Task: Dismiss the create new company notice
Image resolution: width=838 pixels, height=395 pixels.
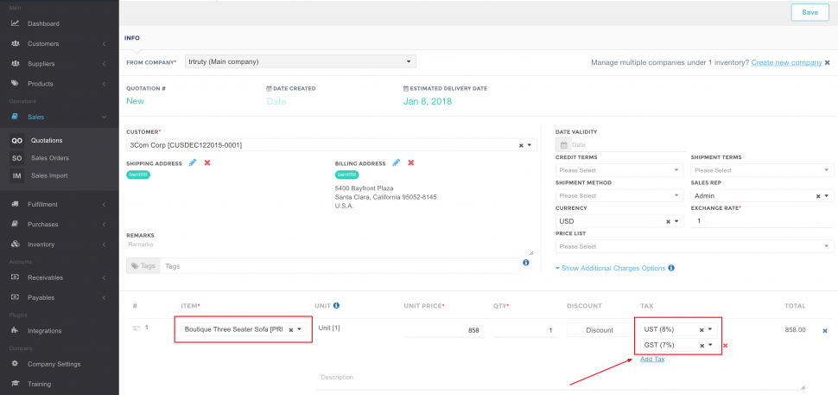Action: [x=828, y=62]
